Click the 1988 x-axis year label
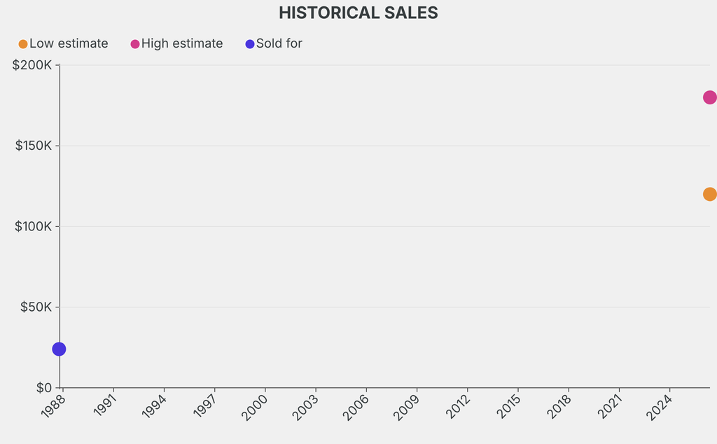The image size is (717, 444). [x=53, y=406]
